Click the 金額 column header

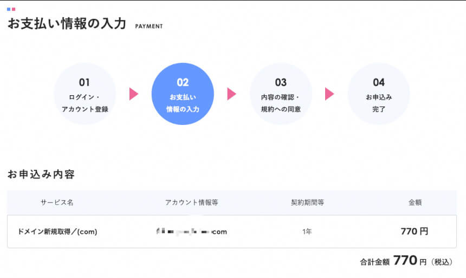pyautogui.click(x=415, y=202)
